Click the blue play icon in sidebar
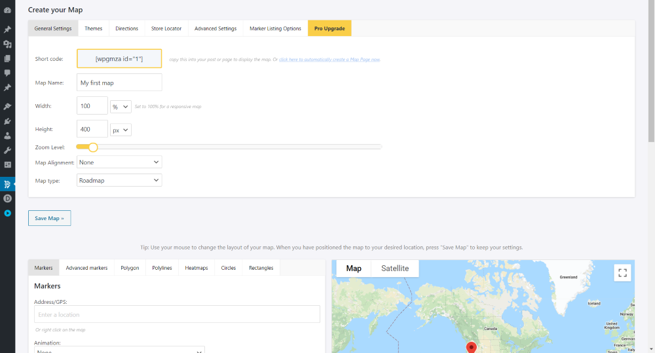 7,213
